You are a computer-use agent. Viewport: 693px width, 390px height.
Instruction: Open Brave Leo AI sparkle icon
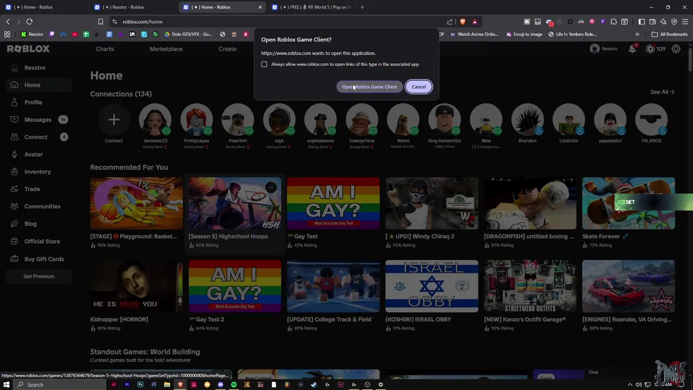coord(663,22)
